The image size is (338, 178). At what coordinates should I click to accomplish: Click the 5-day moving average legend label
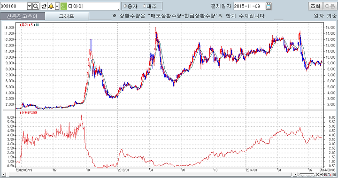point(31,25)
